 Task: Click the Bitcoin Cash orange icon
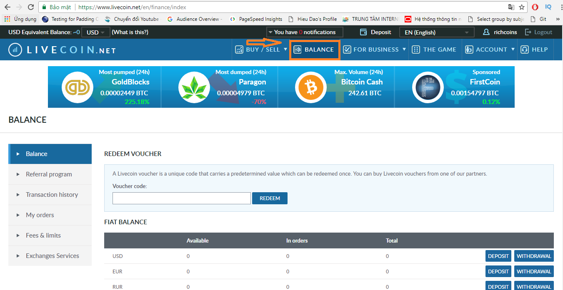[310, 88]
